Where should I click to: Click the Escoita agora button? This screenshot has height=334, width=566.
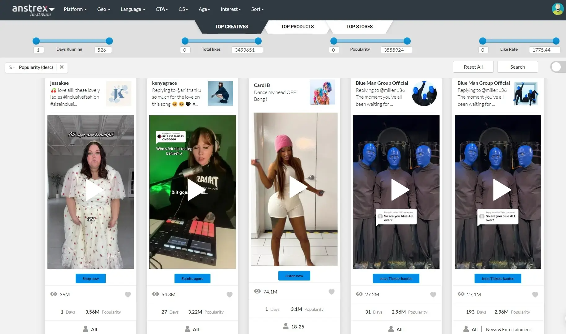192,278
